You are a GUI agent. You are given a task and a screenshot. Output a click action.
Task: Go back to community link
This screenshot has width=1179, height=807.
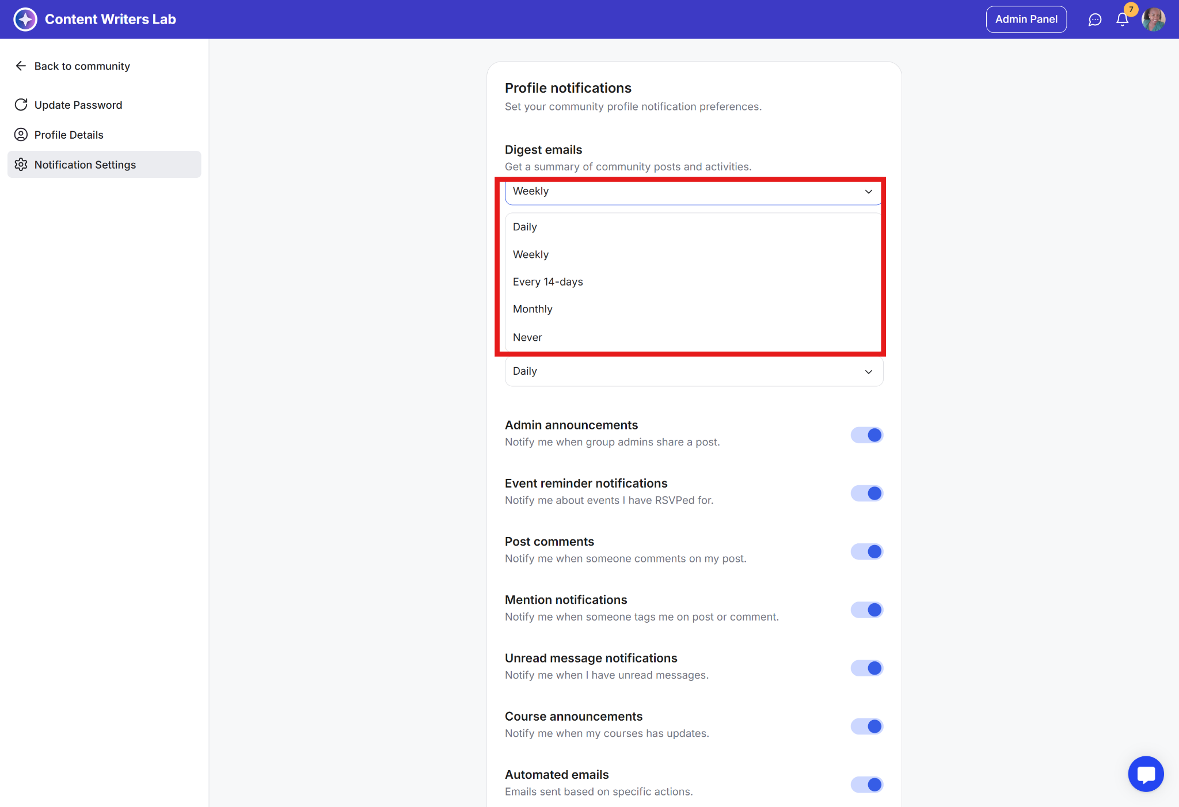click(82, 66)
